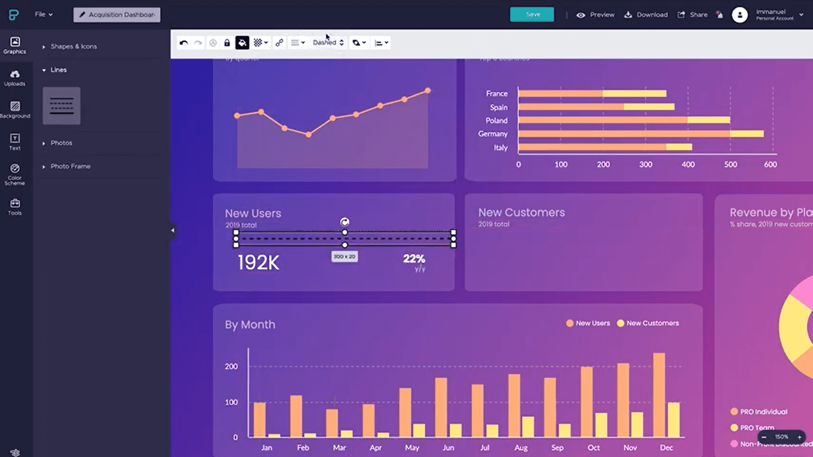This screenshot has width=813, height=457.
Task: Click the Preview eye button
Action: click(595, 15)
